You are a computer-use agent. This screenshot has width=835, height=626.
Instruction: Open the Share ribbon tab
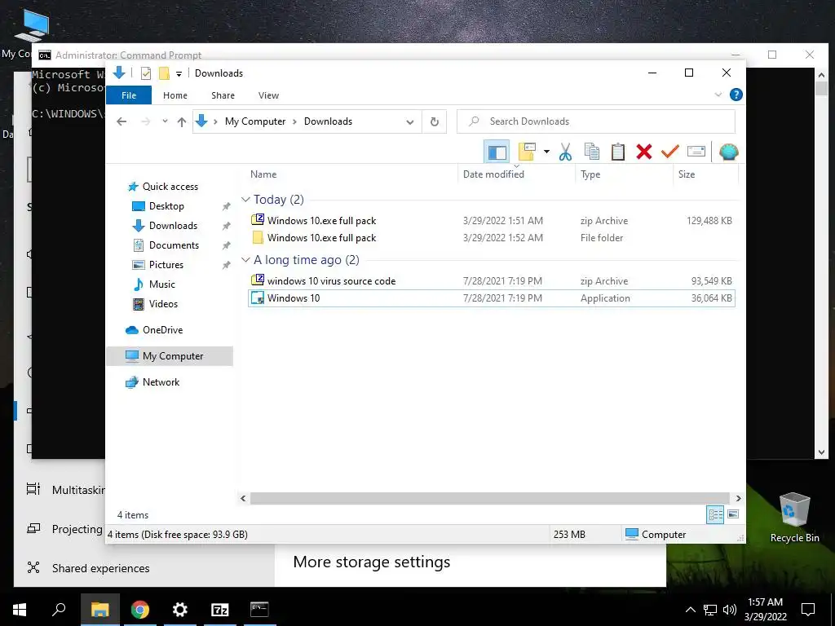click(x=223, y=95)
